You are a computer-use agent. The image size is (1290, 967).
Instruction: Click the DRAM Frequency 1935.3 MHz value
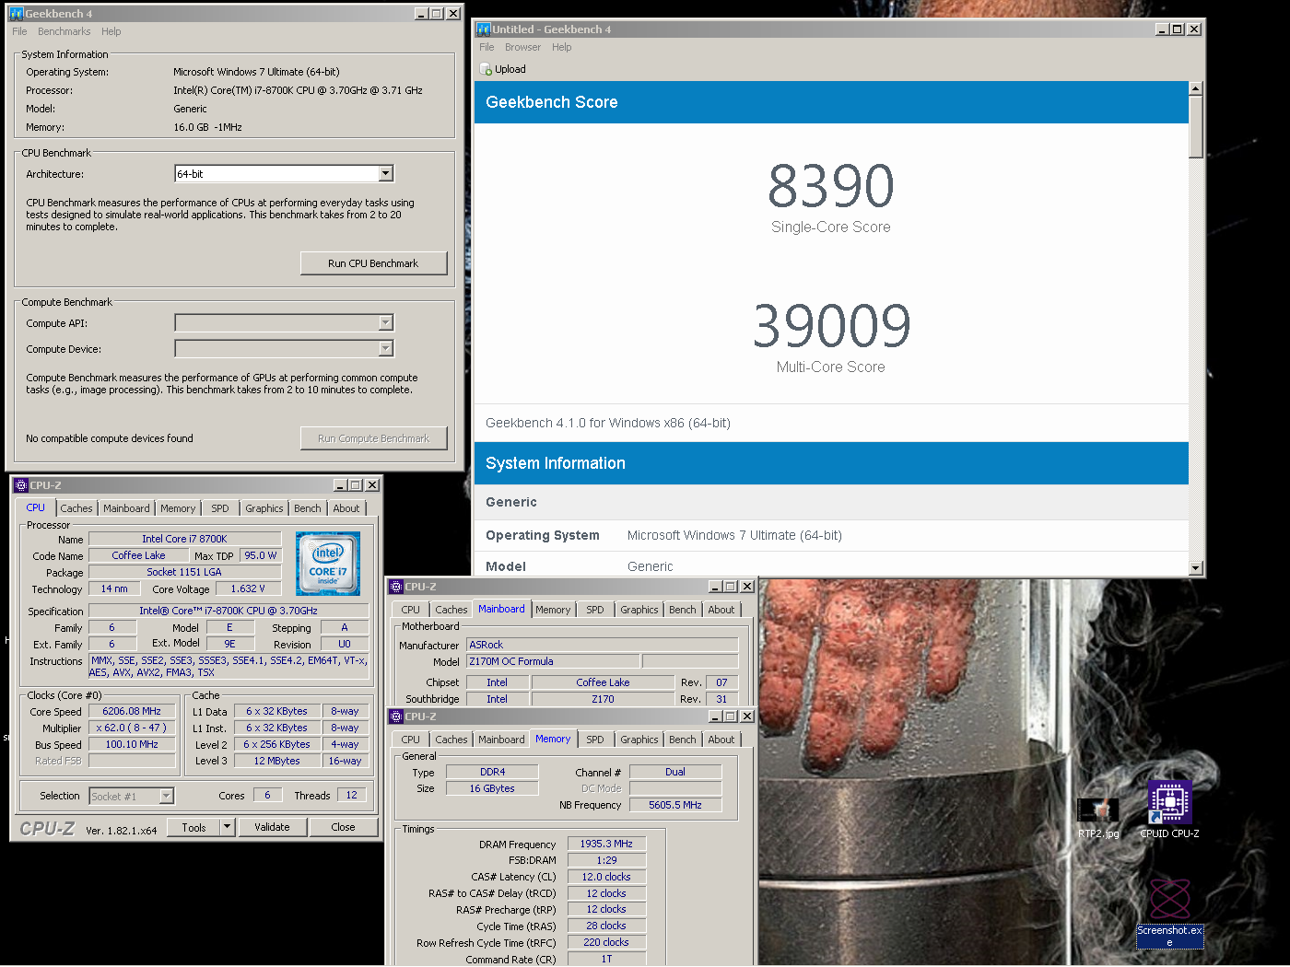[606, 844]
